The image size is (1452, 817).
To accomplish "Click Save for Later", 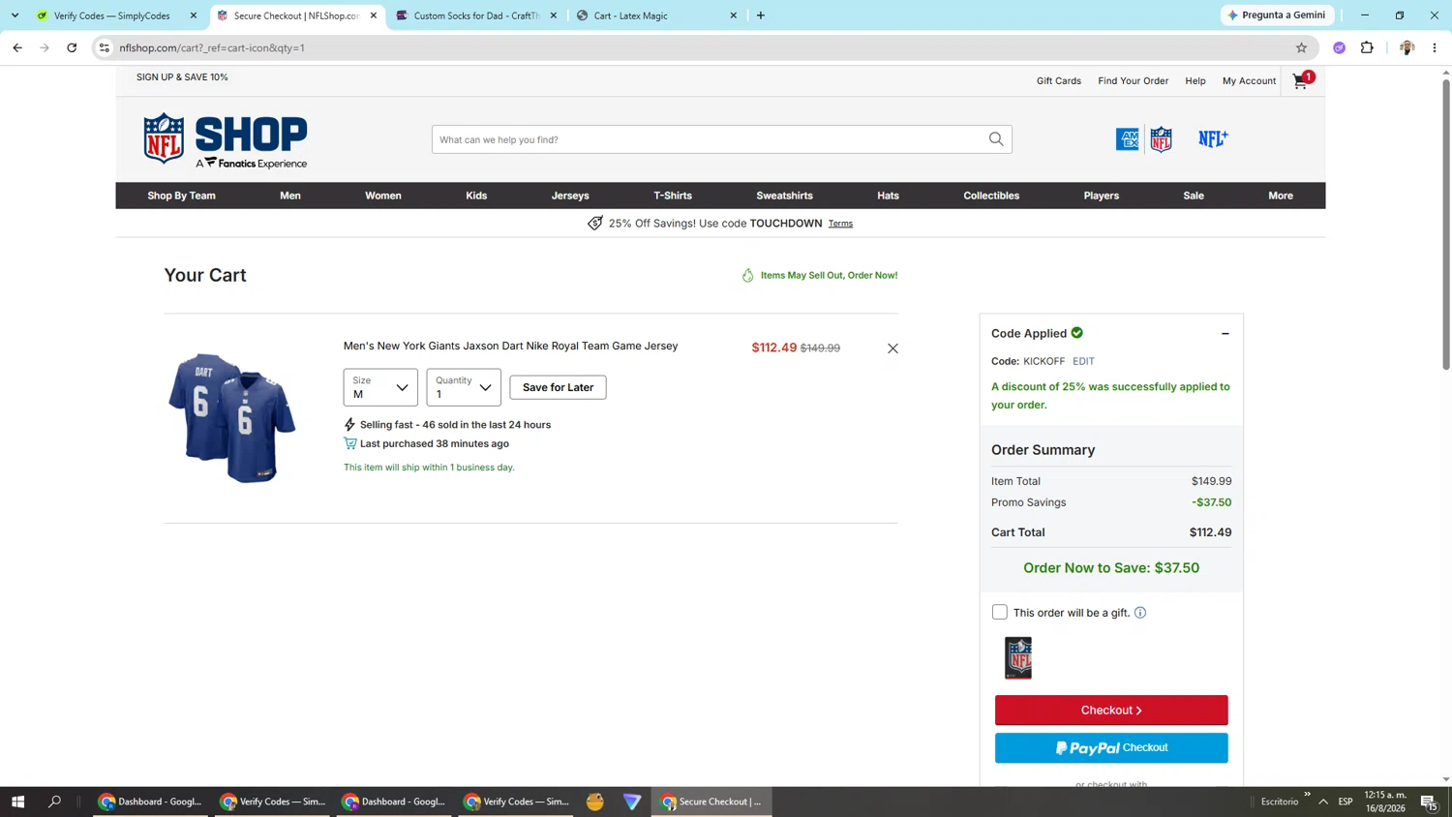I will point(558,387).
